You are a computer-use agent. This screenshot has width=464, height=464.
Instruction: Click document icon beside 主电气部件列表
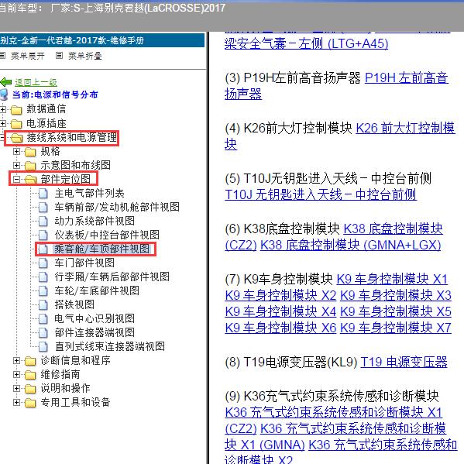(x=43, y=194)
